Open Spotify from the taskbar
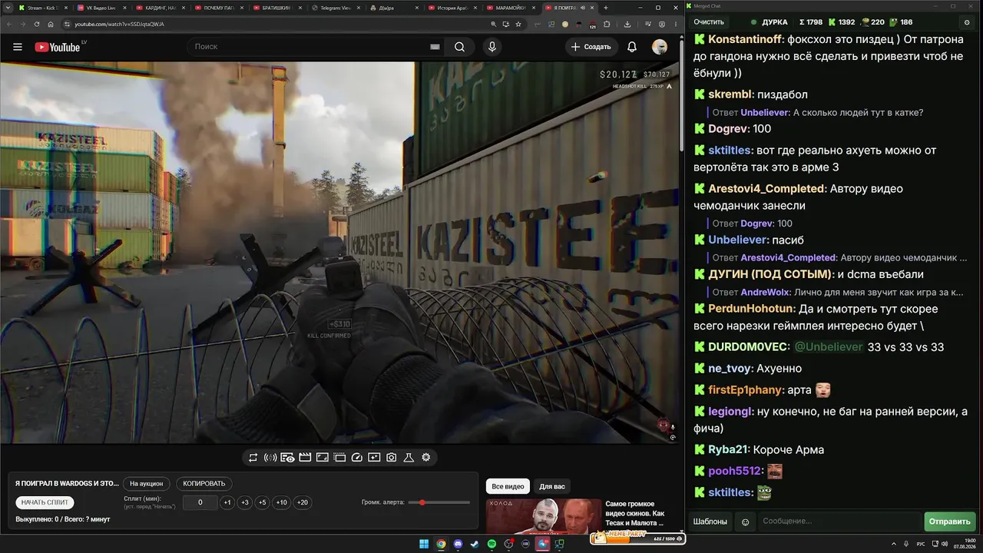 coord(491,545)
